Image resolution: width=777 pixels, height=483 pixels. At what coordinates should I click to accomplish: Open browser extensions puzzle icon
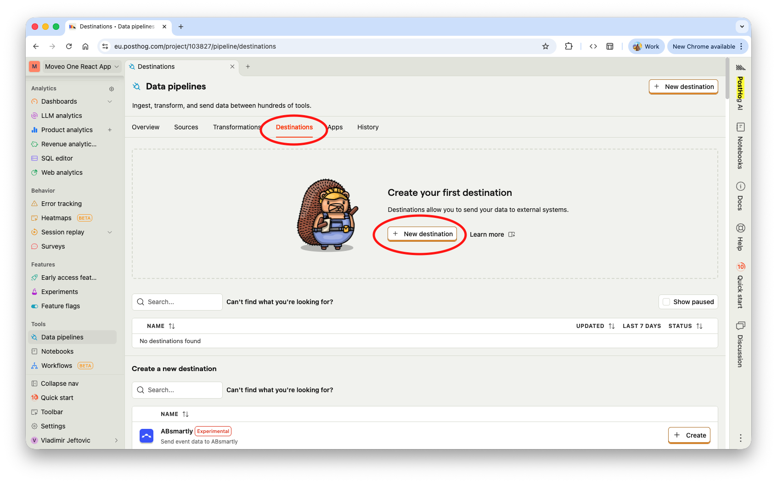coord(569,46)
